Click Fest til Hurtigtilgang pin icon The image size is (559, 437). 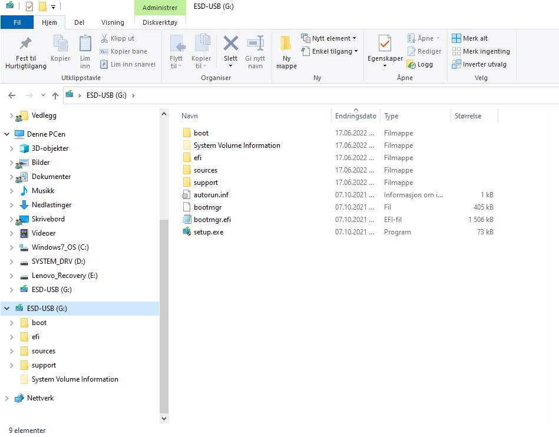[26, 44]
